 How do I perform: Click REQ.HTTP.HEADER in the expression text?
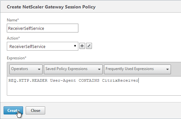coord(28,80)
